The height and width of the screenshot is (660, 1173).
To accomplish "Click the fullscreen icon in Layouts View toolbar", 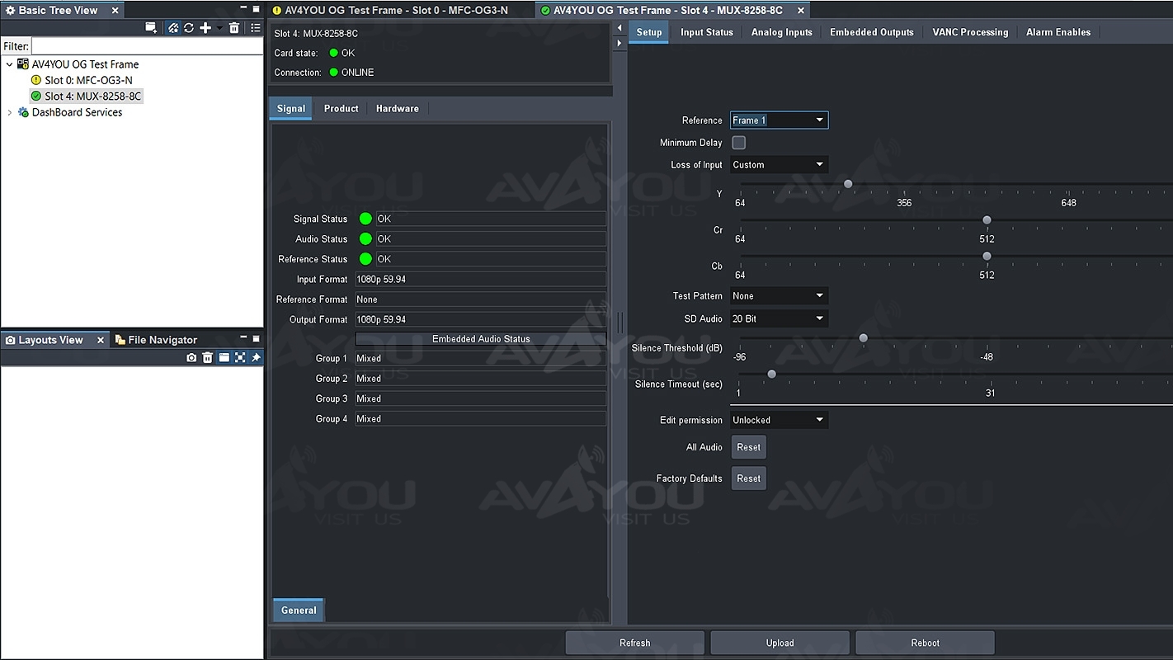I will (x=240, y=357).
